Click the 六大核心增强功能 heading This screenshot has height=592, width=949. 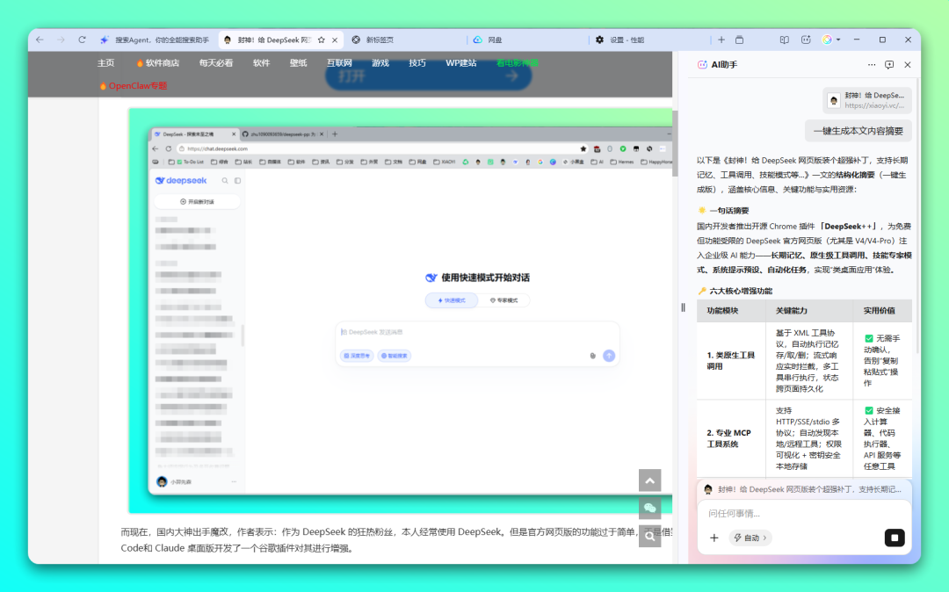(741, 291)
